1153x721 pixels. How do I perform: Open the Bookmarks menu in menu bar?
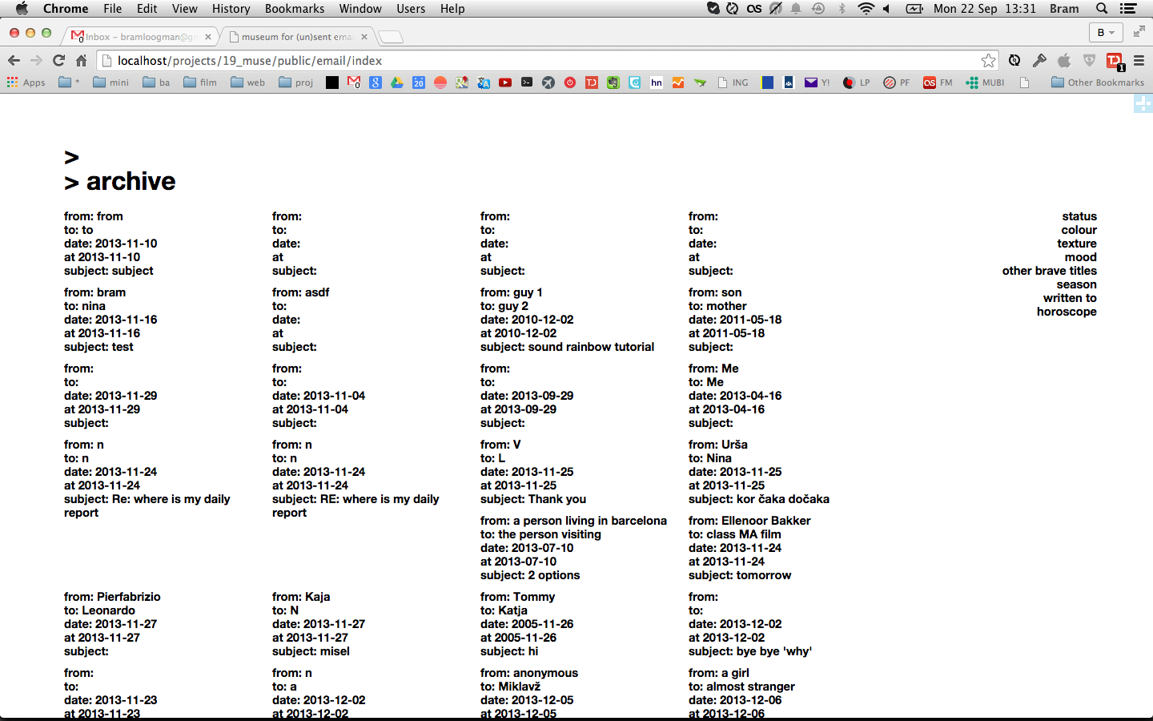(x=294, y=9)
